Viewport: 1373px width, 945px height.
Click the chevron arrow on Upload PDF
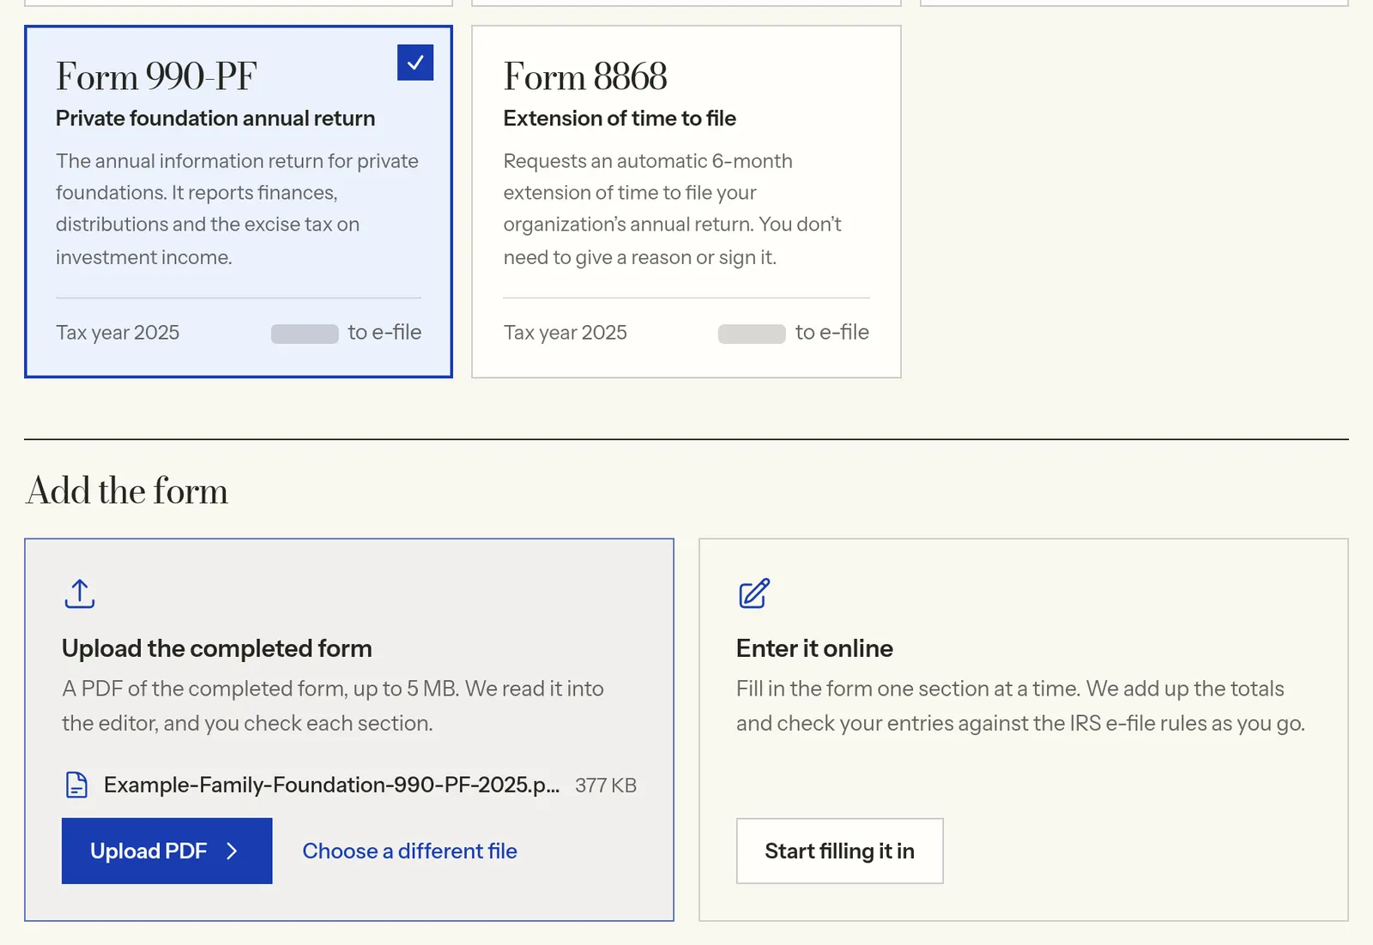(232, 851)
